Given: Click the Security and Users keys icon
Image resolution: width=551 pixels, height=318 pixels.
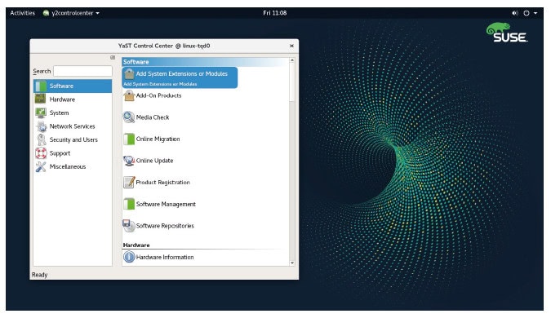Looking at the screenshot, I should 42,139.
